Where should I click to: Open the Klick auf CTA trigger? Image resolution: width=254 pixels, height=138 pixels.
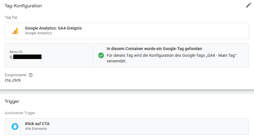click(127, 126)
